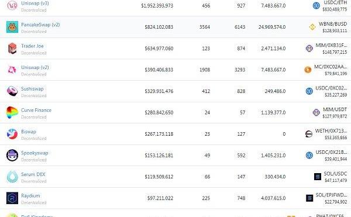351x217 pixels.
Task: Click the PancakeSwap bunny logo icon
Action: [x=12, y=27]
